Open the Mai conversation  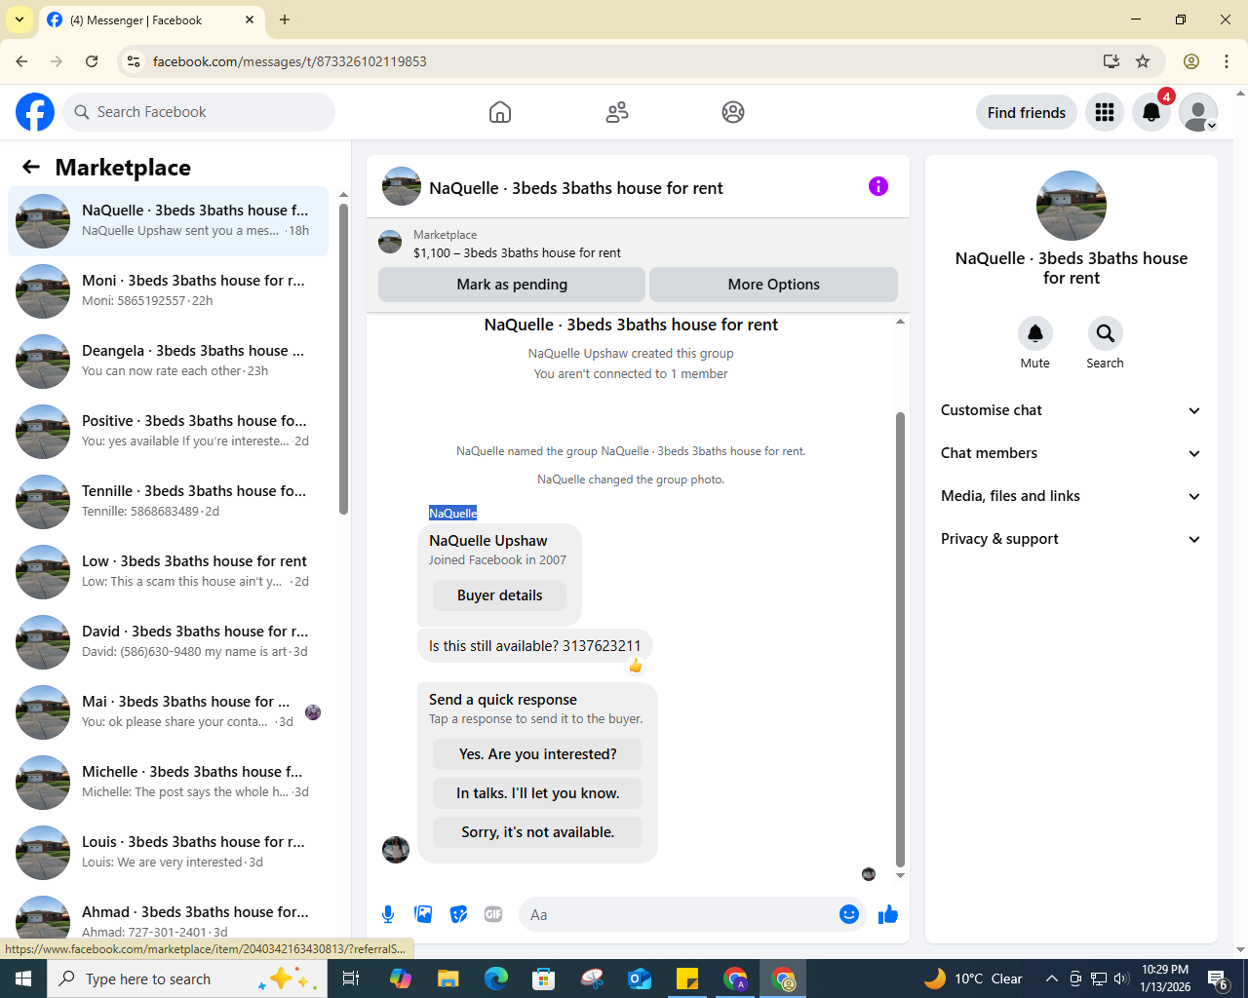[x=169, y=712]
